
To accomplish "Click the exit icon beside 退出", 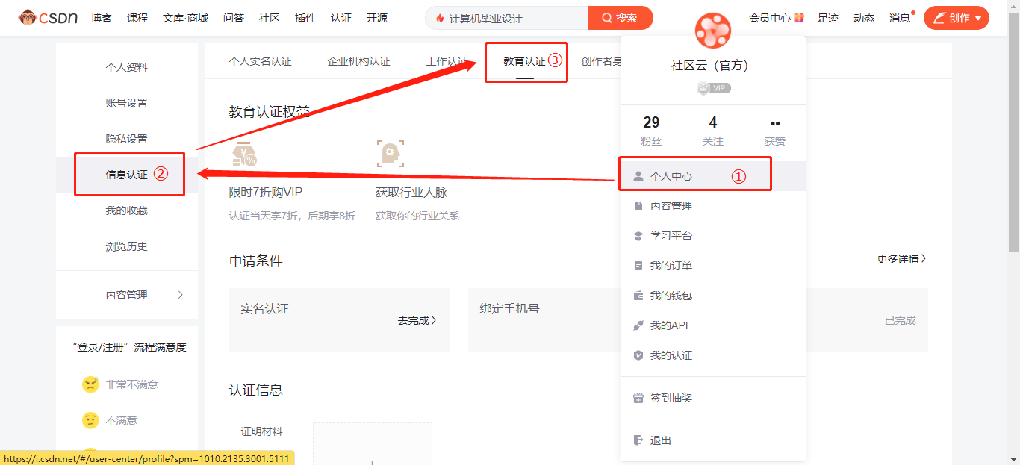I will pyautogui.click(x=638, y=440).
